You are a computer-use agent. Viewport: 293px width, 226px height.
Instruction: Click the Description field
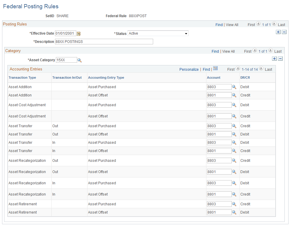(x=104, y=41)
